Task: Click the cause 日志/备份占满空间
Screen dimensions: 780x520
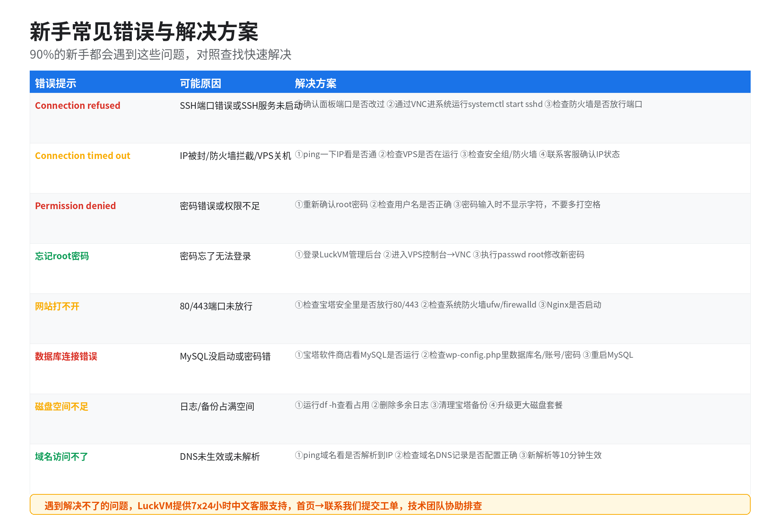Action: 217,406
